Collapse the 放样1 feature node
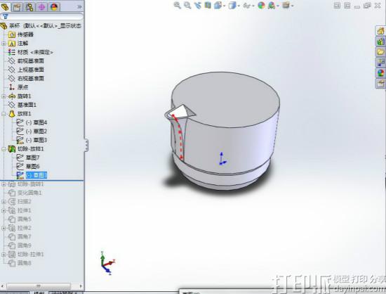 coord(4,114)
